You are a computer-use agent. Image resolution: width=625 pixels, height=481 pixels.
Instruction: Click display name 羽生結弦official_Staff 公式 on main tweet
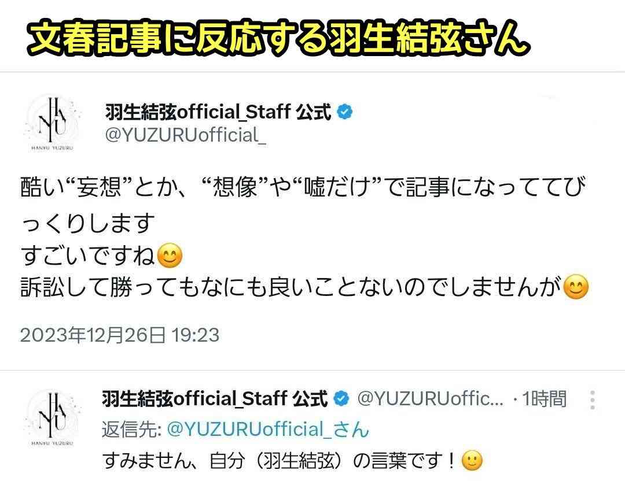point(218,112)
